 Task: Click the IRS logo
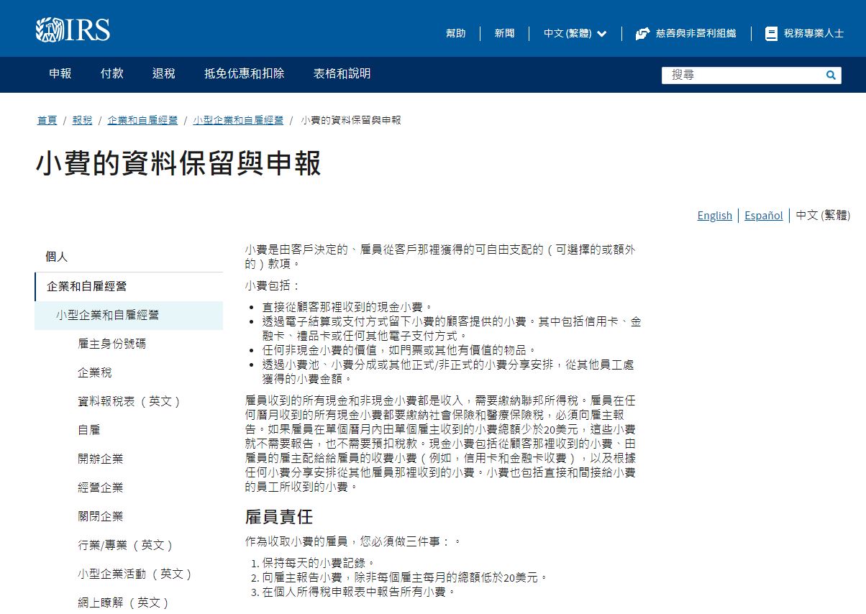click(x=73, y=30)
